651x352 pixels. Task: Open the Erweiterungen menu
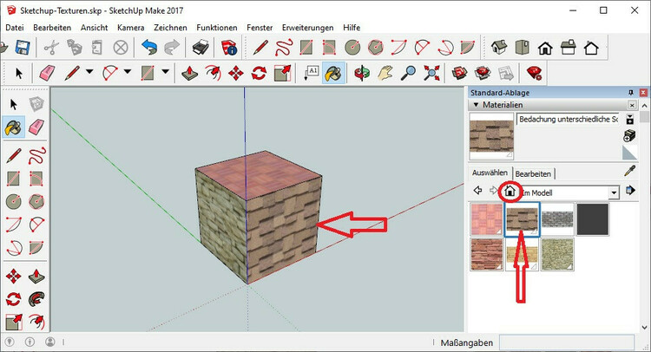[x=307, y=28]
